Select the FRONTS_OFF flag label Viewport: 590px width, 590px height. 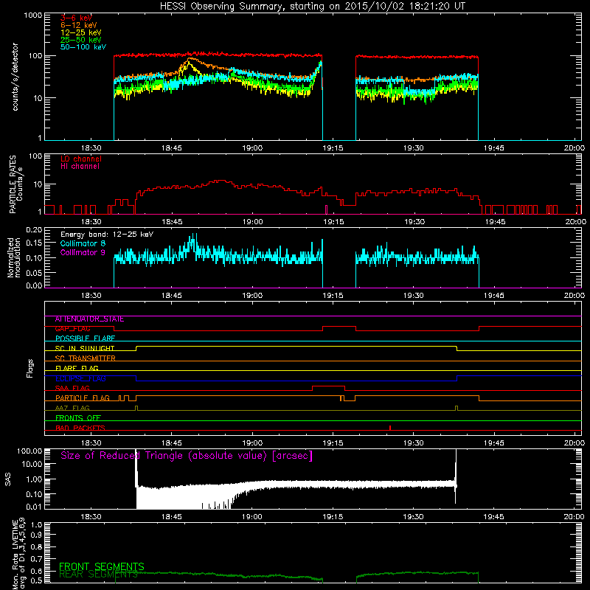point(78,418)
